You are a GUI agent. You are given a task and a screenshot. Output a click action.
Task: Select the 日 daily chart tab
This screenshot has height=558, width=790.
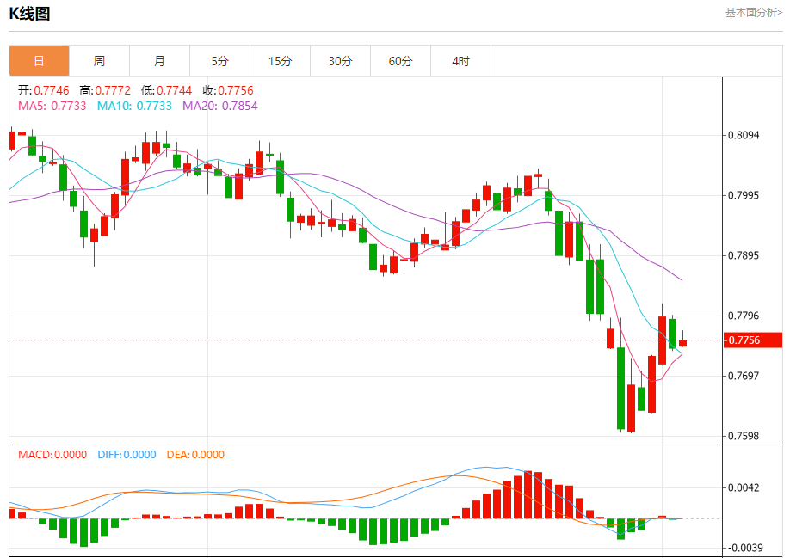(x=39, y=61)
